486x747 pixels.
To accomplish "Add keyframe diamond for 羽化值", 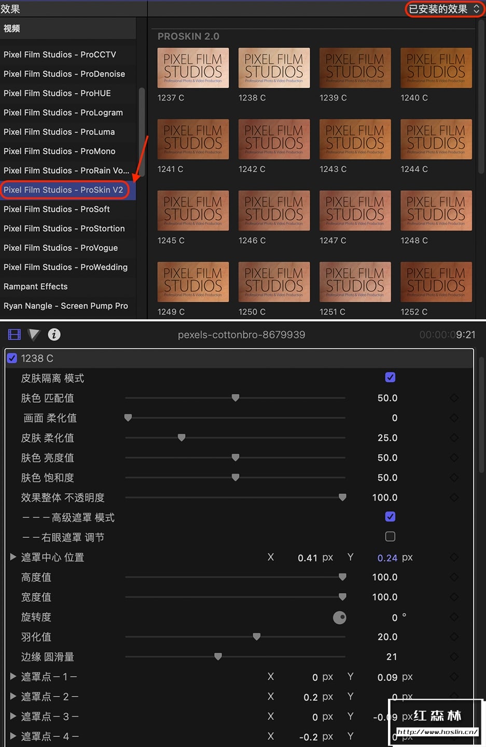I will pyautogui.click(x=454, y=637).
